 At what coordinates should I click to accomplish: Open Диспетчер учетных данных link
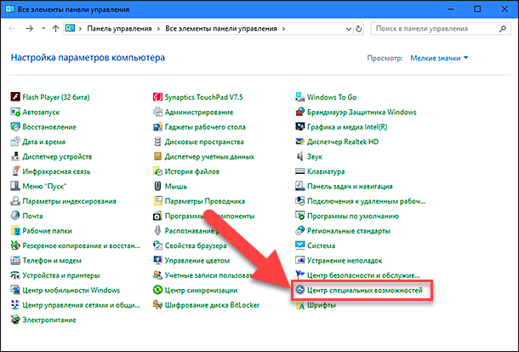(209, 157)
